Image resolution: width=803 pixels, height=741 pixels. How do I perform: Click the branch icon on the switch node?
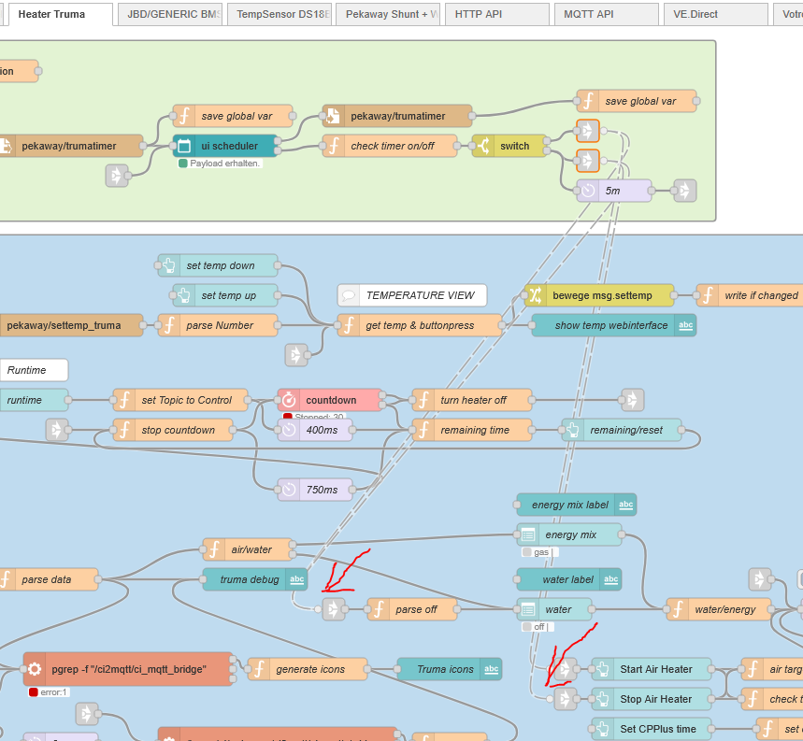point(483,146)
